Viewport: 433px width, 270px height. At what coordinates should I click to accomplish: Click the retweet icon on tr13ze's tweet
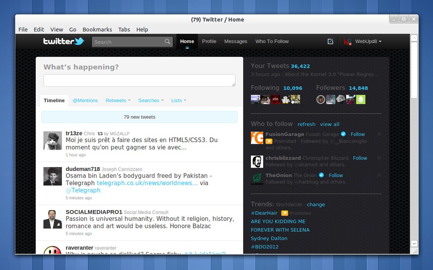(x=100, y=134)
